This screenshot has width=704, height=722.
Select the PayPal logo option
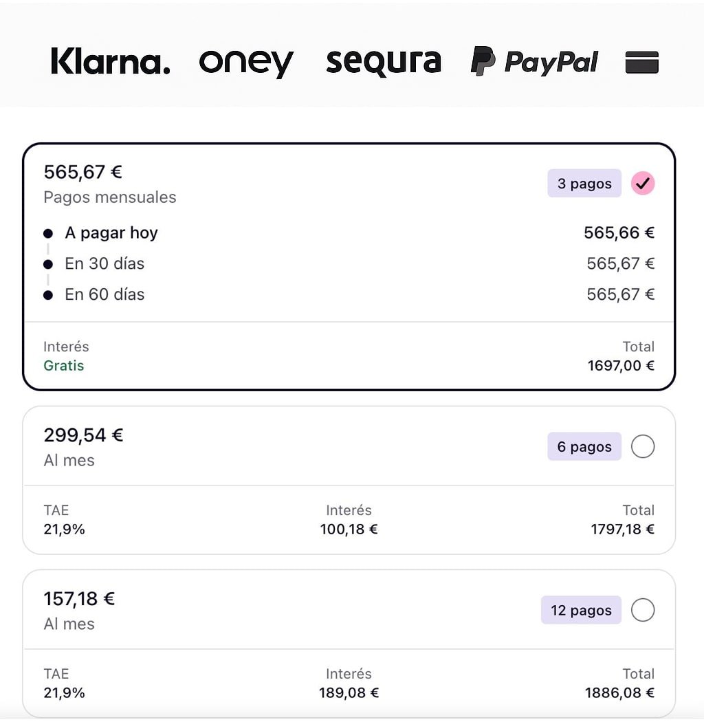[535, 62]
